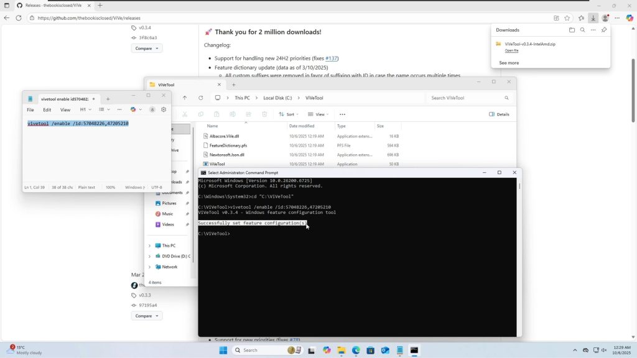Viewport: 637px width, 358px height.
Task: Open the View dropdown in File Explorer
Action: [320, 114]
